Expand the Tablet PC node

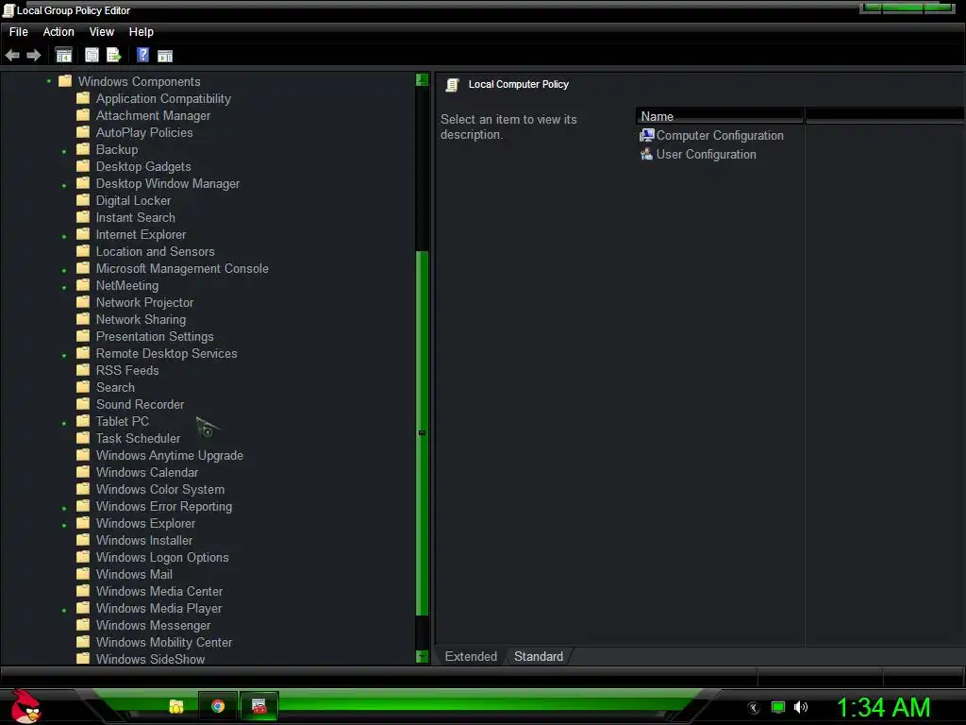64,423
